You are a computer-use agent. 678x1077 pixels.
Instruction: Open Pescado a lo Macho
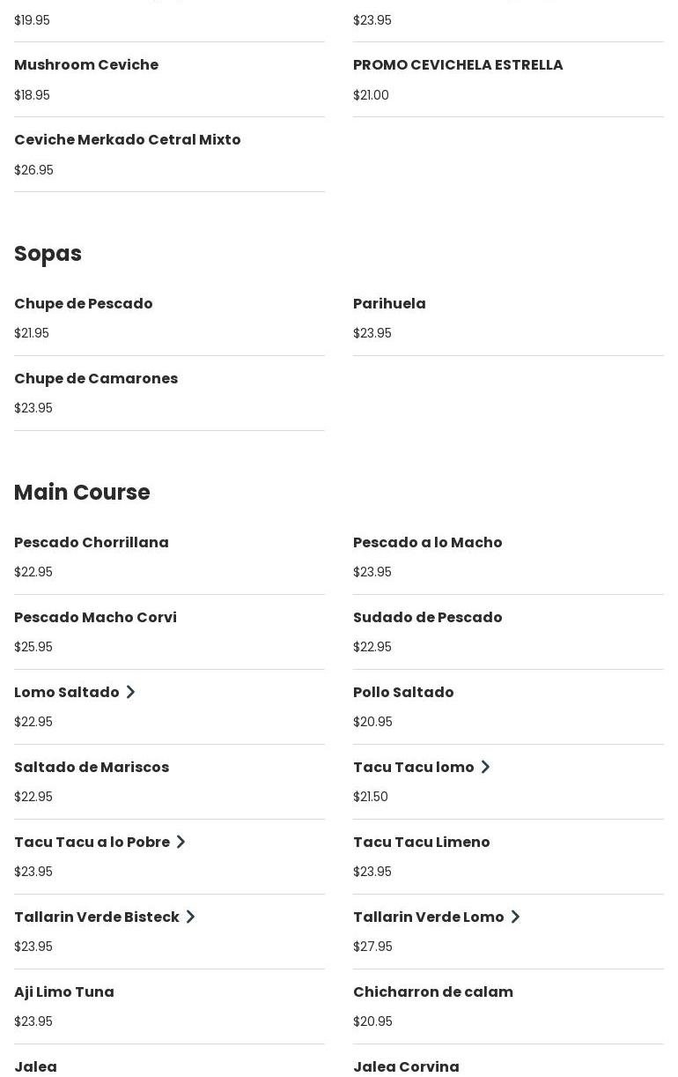(427, 543)
